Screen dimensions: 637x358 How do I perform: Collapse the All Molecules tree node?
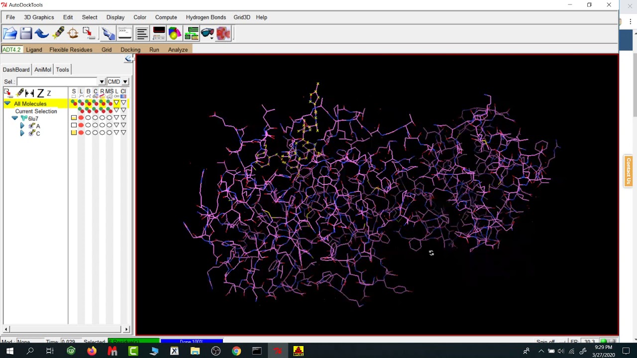(x=7, y=103)
